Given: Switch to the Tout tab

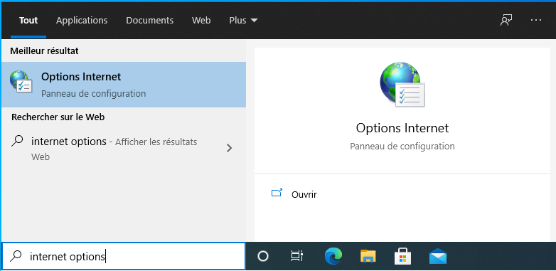Looking at the screenshot, I should pos(28,21).
